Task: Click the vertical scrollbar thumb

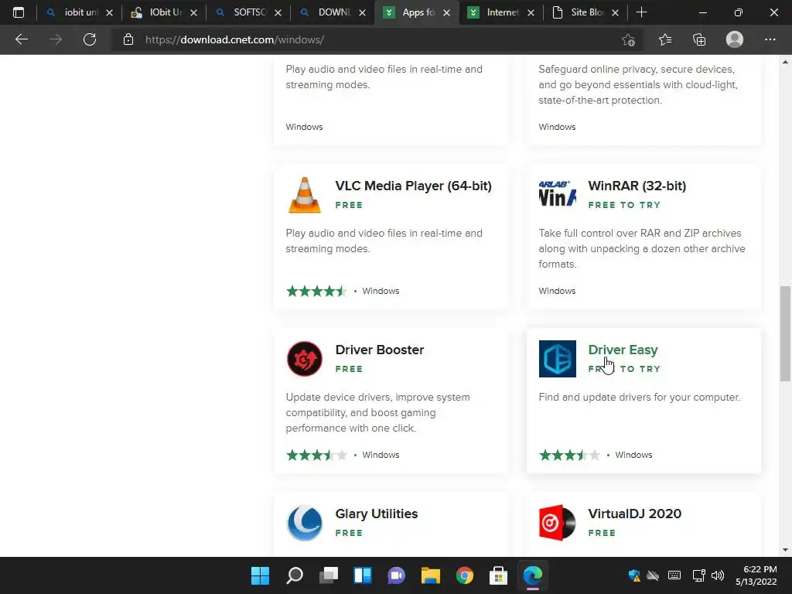Action: pyautogui.click(x=785, y=333)
